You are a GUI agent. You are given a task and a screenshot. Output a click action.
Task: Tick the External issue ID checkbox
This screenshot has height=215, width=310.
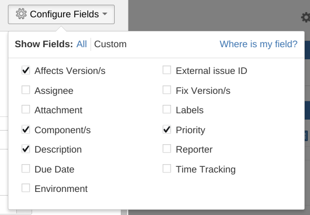coord(167,70)
